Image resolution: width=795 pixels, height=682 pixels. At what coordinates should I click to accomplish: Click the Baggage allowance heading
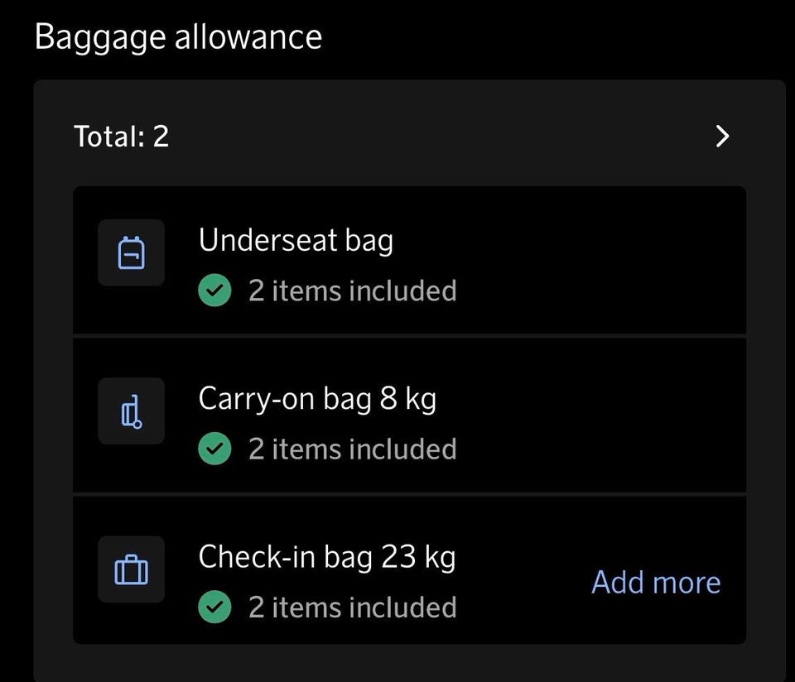pos(178,37)
